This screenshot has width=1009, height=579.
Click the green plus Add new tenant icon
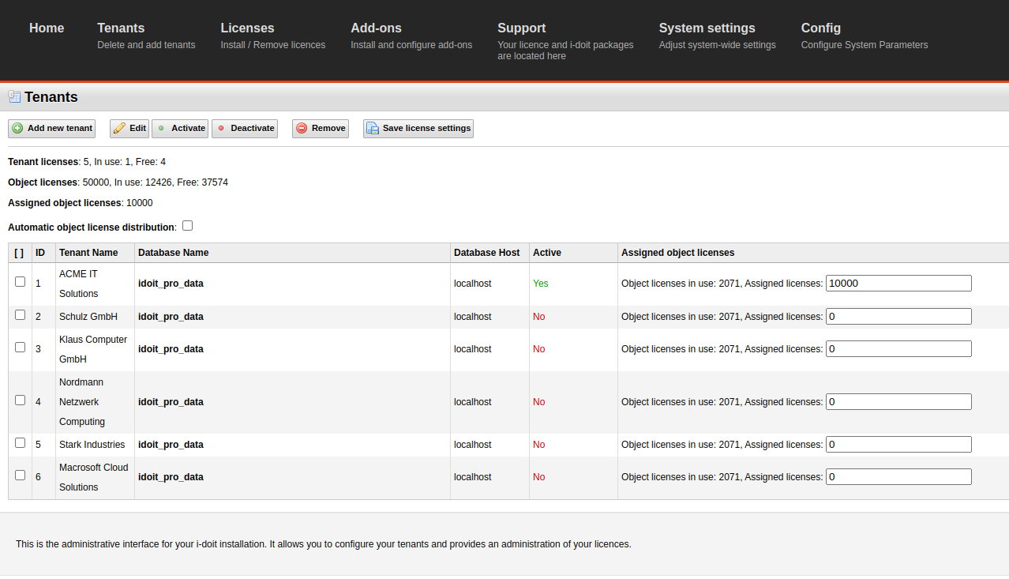click(x=17, y=128)
